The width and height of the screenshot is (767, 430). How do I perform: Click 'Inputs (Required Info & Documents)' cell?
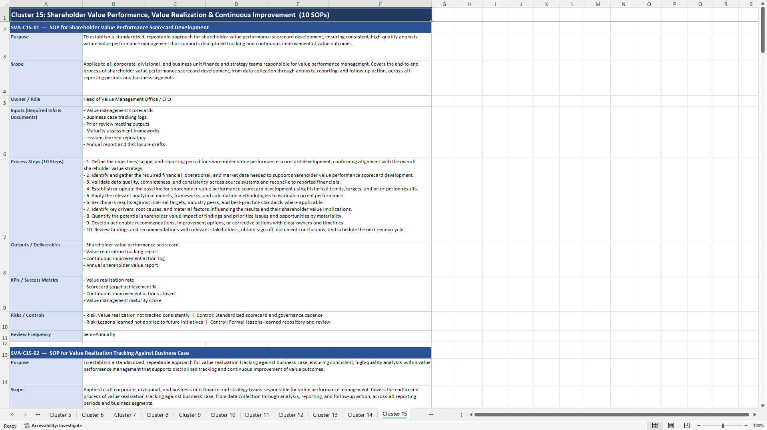pos(46,132)
